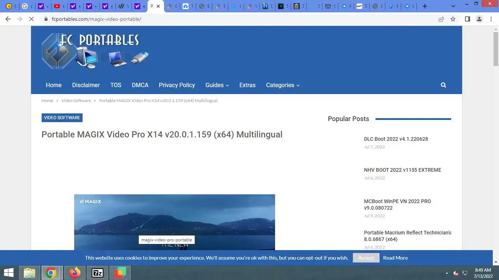This screenshot has height=280, width=499.
Task: Open the red-green squares taskbar app
Action: 120,273
